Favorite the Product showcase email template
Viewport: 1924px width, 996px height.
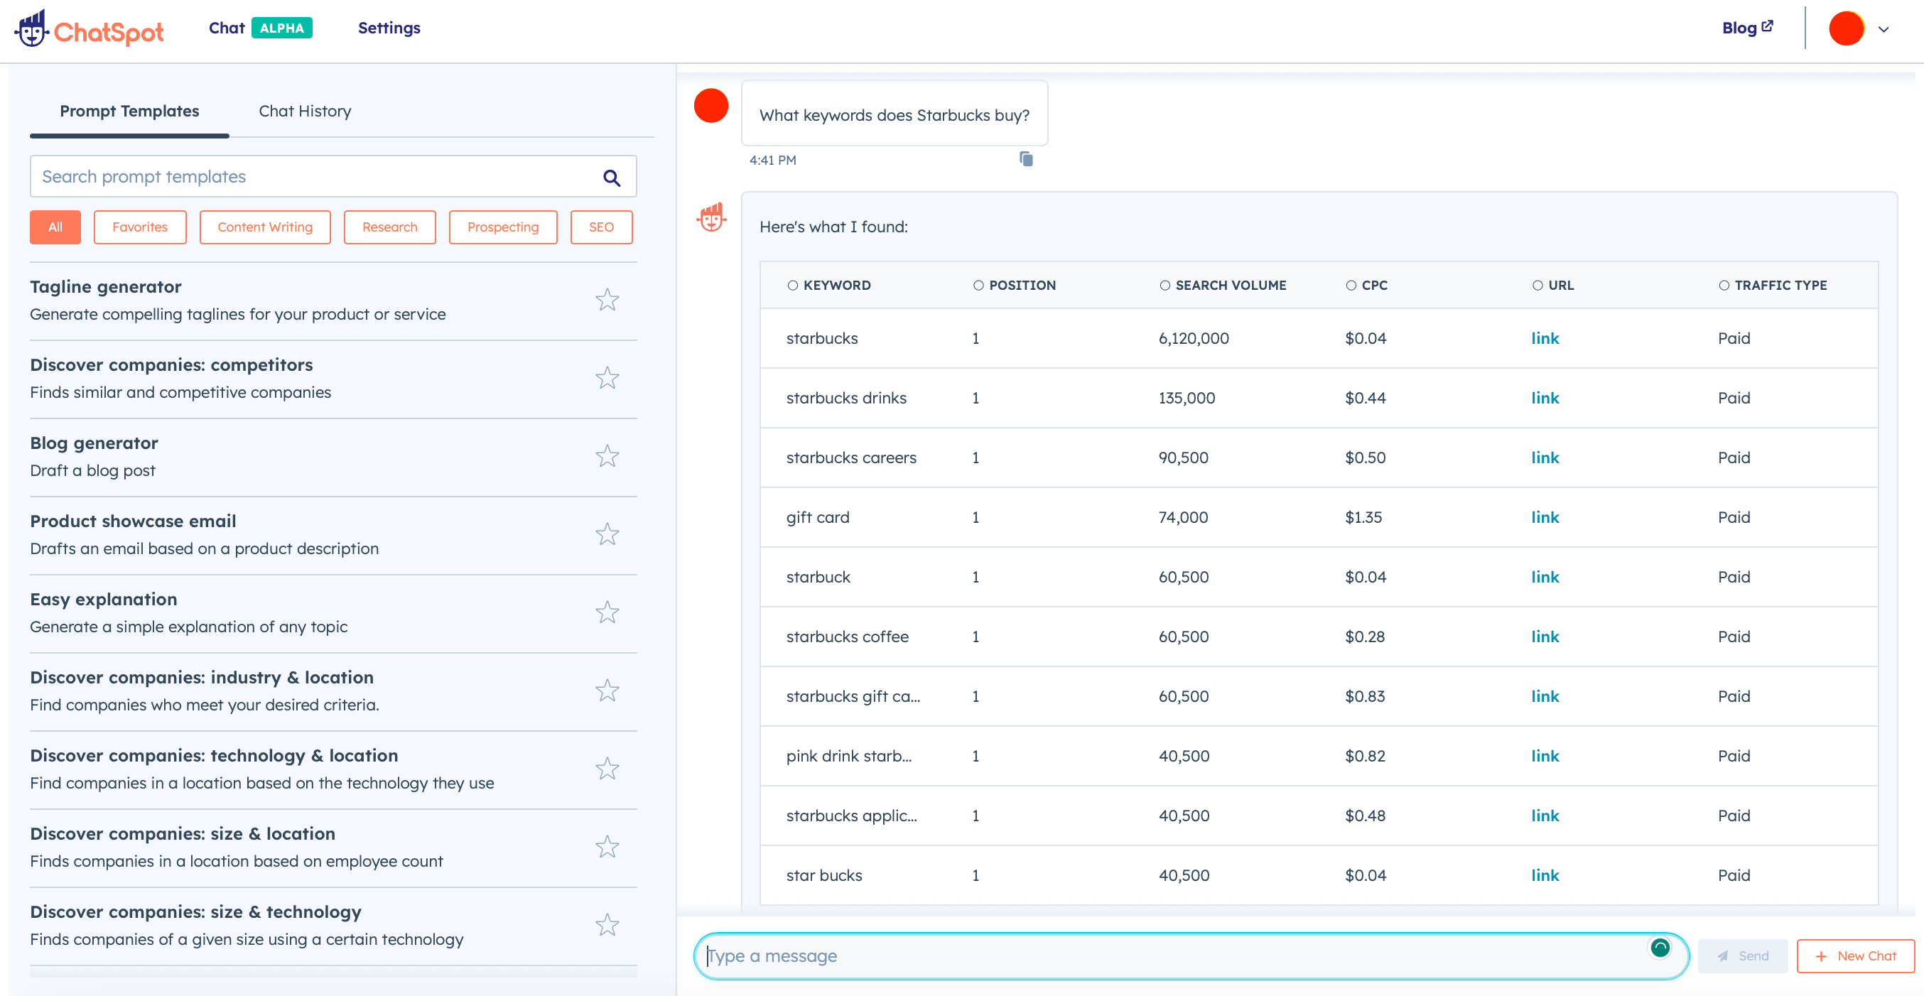pos(607,534)
